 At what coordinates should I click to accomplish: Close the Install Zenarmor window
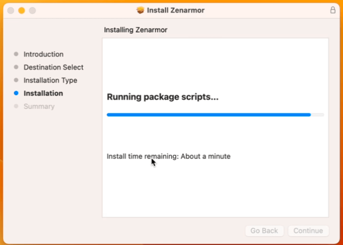(11, 11)
